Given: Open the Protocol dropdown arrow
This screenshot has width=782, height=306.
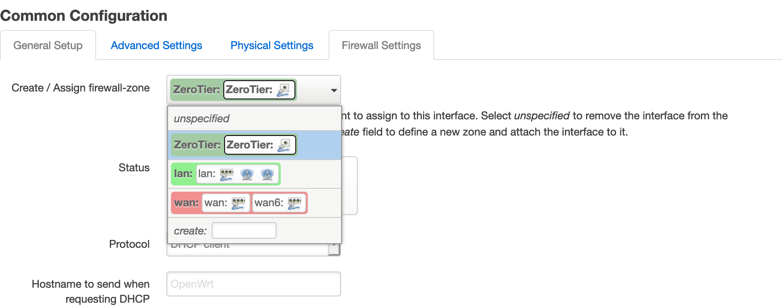Looking at the screenshot, I should click(x=334, y=248).
